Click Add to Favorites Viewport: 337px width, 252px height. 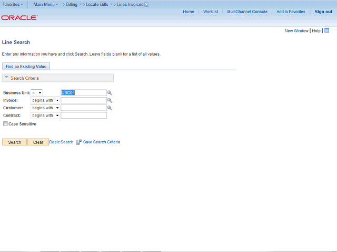coord(291,12)
